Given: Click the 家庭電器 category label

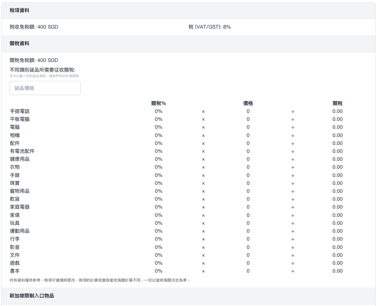Looking at the screenshot, I should coord(20,207).
